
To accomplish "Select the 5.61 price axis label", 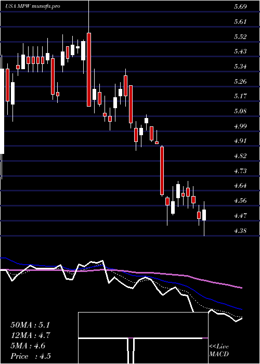I will [240, 22].
